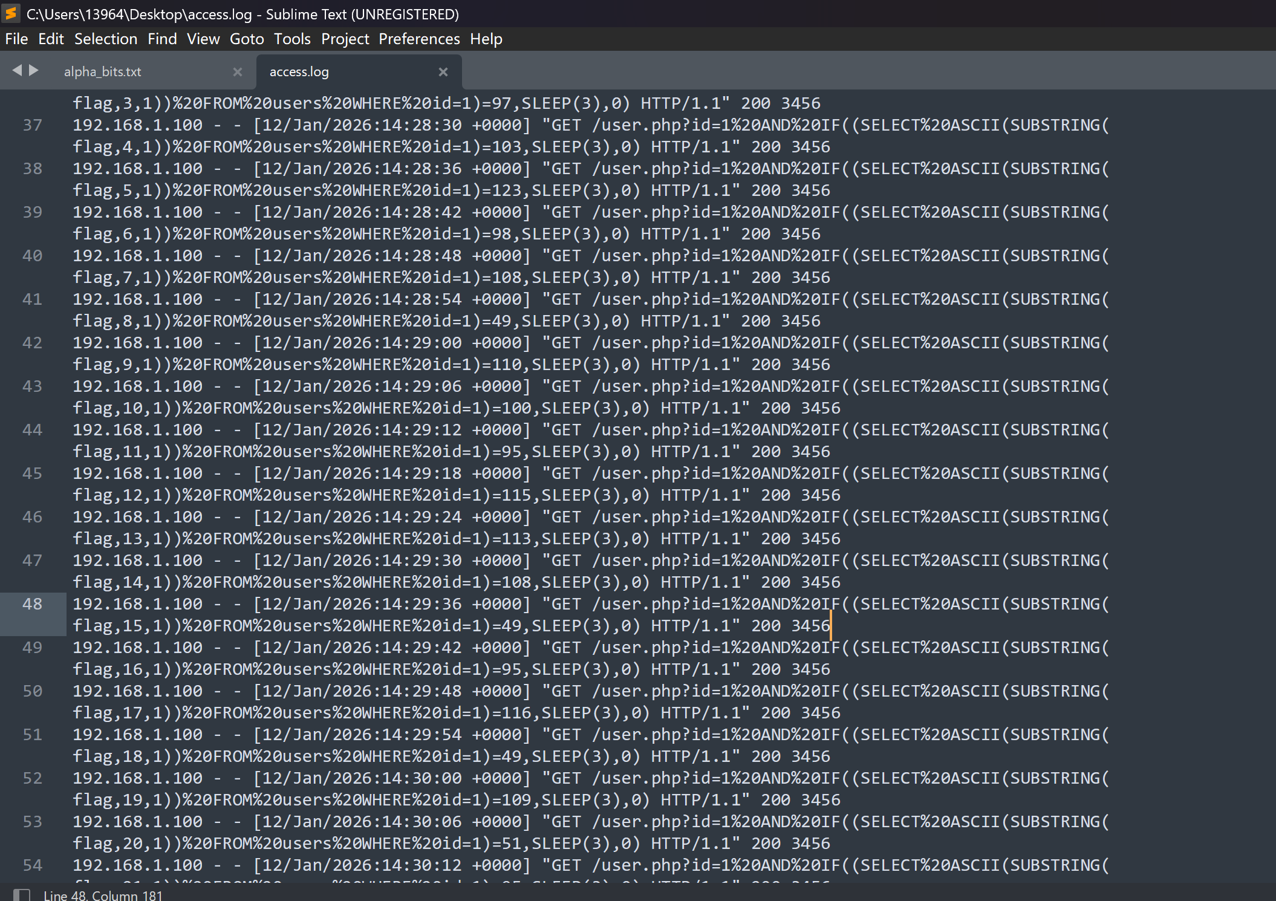Open the Tools menu
Image resolution: width=1276 pixels, height=901 pixels.
pos(292,39)
